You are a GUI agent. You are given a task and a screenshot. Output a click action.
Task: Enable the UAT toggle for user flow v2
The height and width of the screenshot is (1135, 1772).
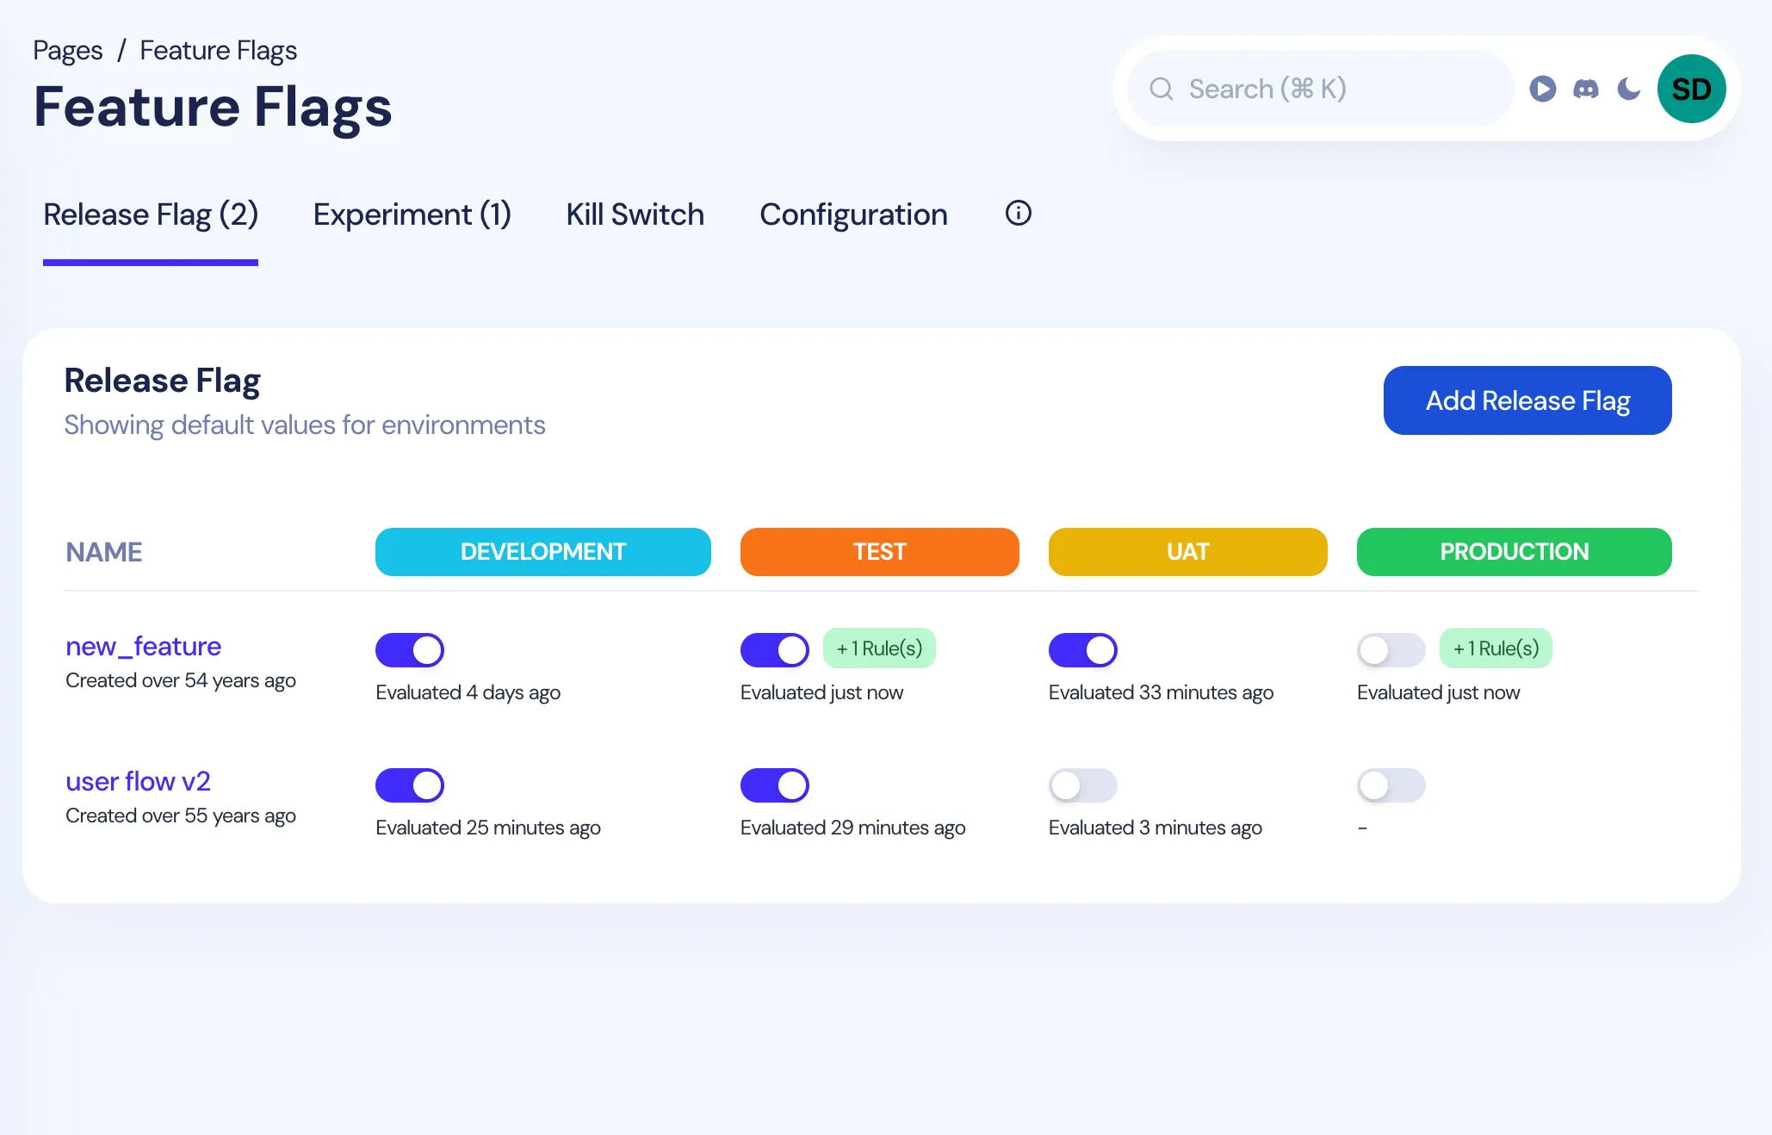tap(1082, 785)
